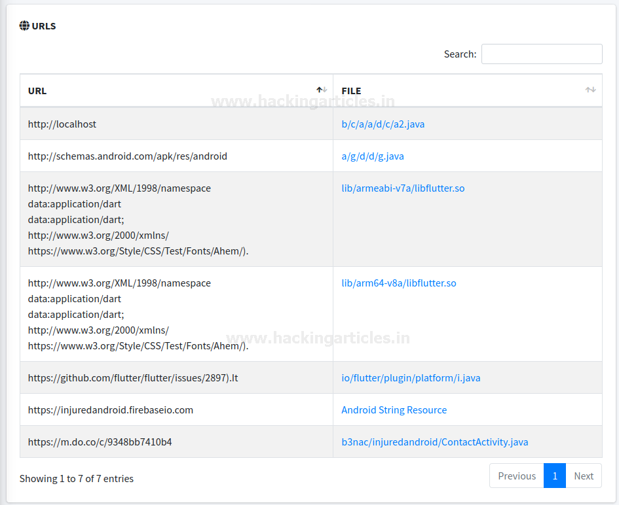Screen dimensions: 619x505
Task: Select the m.do.co URL cell
Action: (x=100, y=442)
